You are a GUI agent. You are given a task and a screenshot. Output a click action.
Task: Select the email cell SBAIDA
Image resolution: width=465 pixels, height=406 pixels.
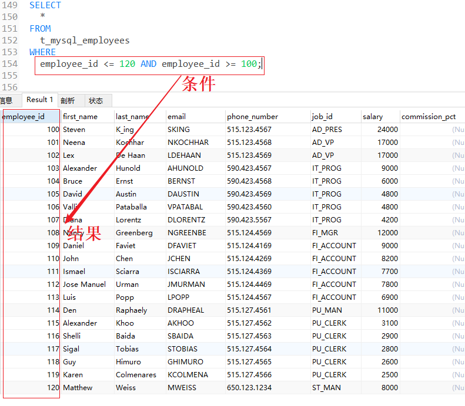pyautogui.click(x=195, y=336)
